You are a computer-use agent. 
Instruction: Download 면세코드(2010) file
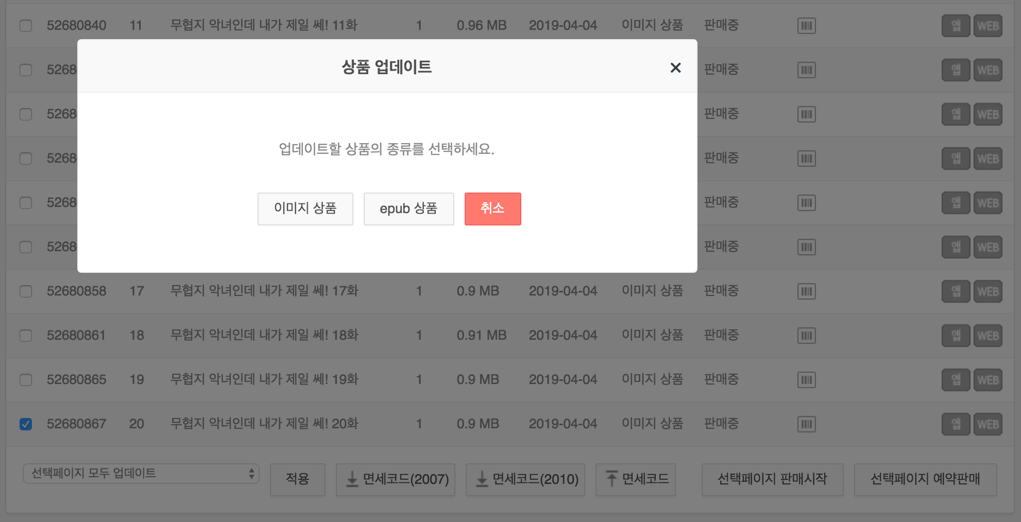coord(525,479)
